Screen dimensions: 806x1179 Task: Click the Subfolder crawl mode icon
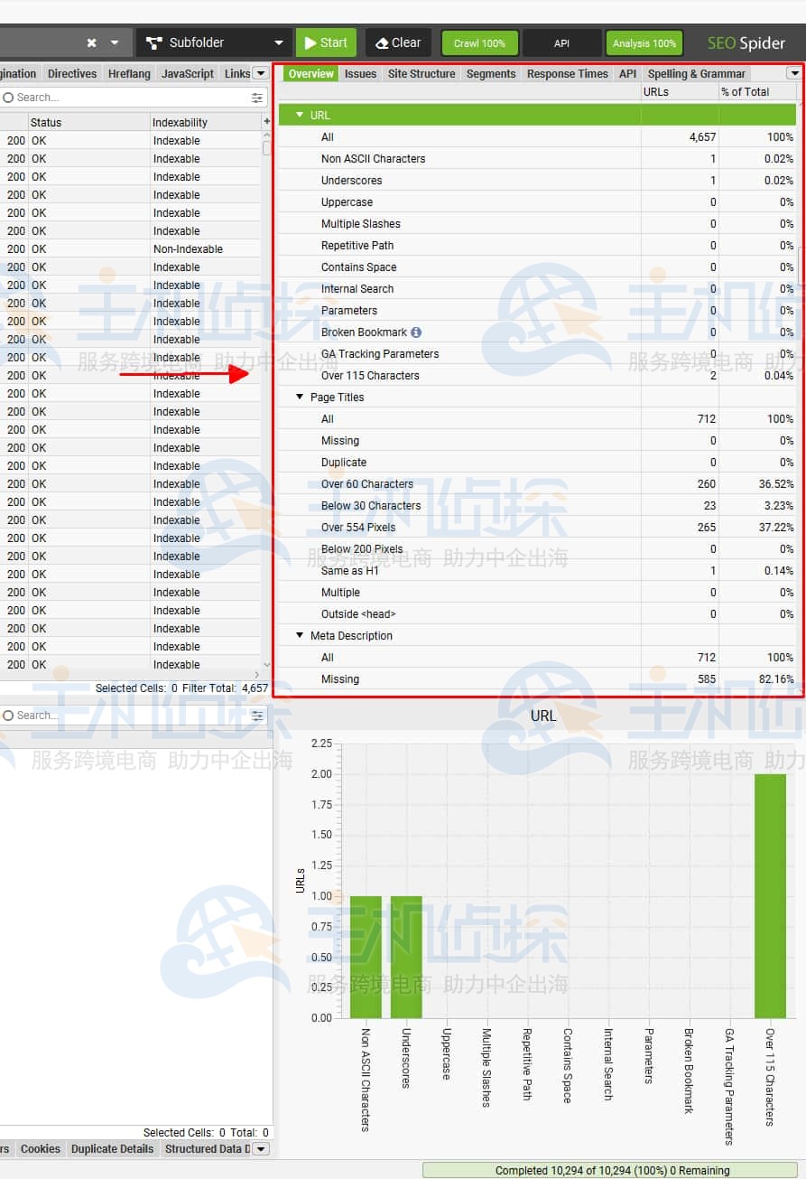click(x=153, y=42)
